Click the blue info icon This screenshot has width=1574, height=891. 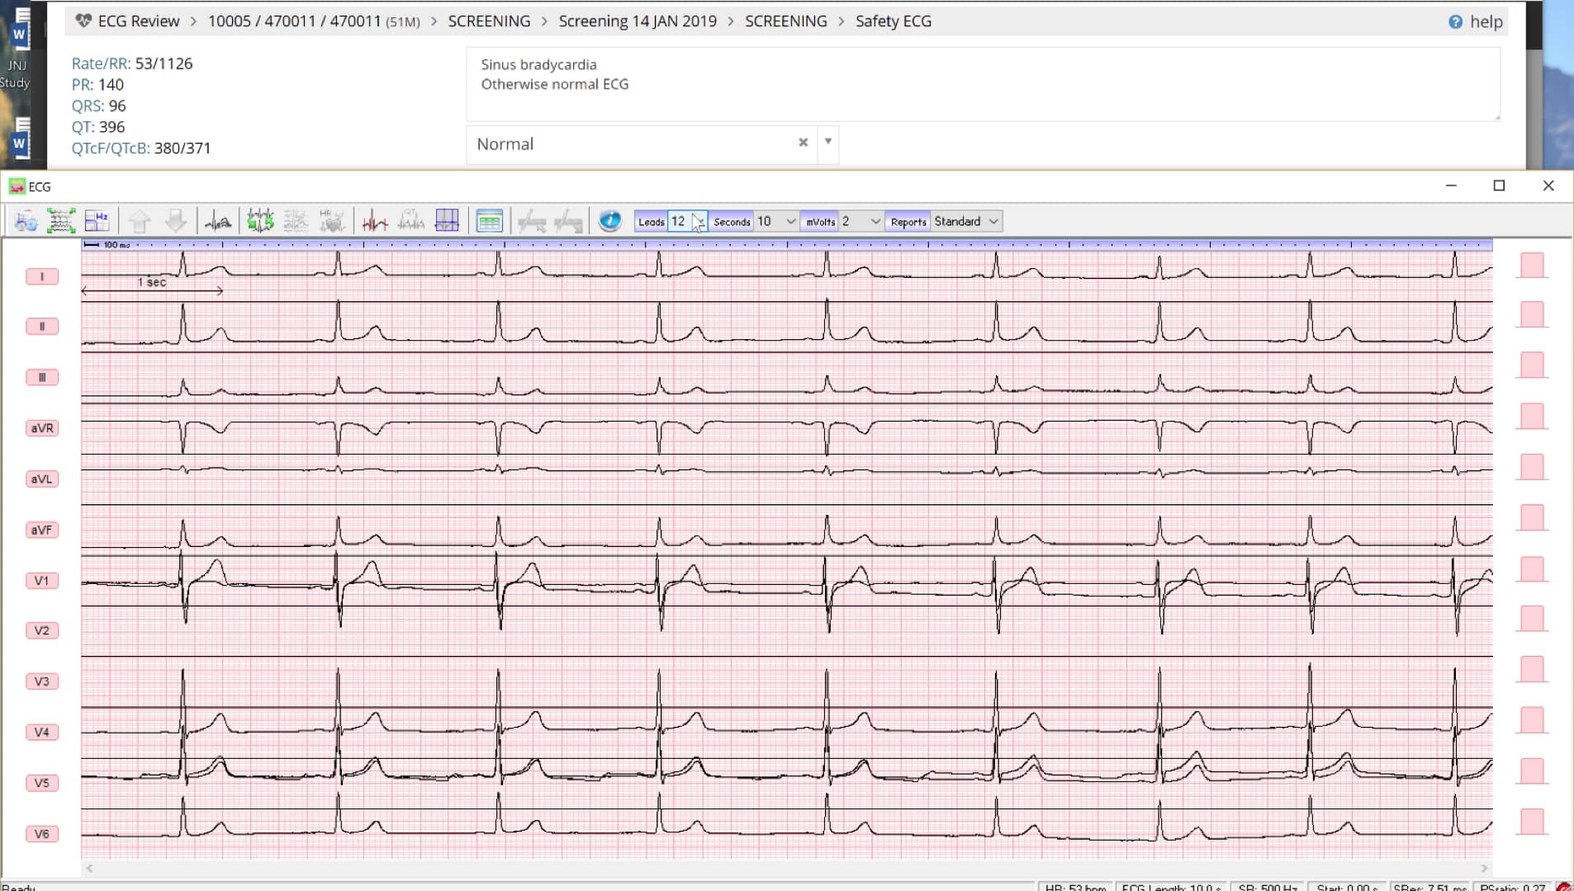(609, 220)
